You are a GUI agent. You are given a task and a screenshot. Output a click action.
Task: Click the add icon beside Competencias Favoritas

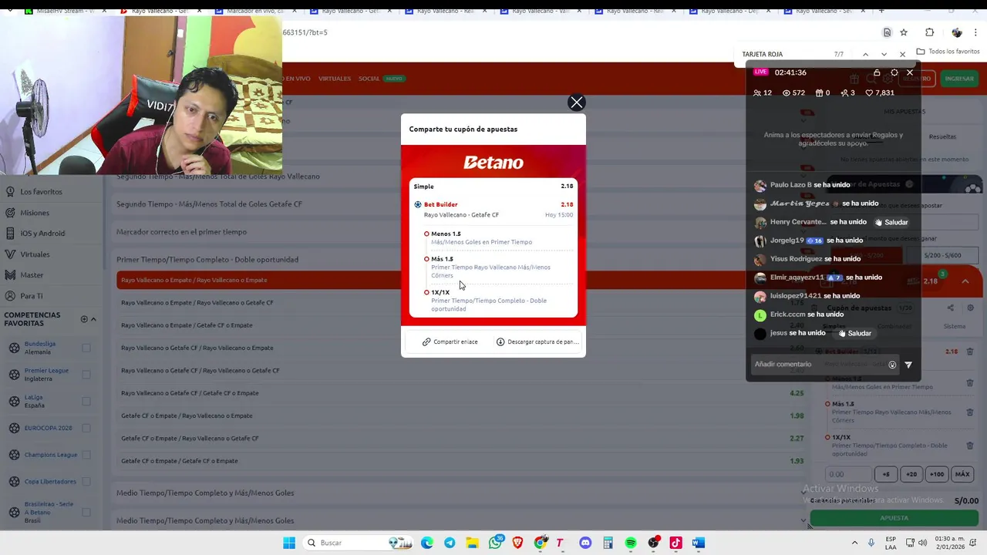click(x=84, y=319)
